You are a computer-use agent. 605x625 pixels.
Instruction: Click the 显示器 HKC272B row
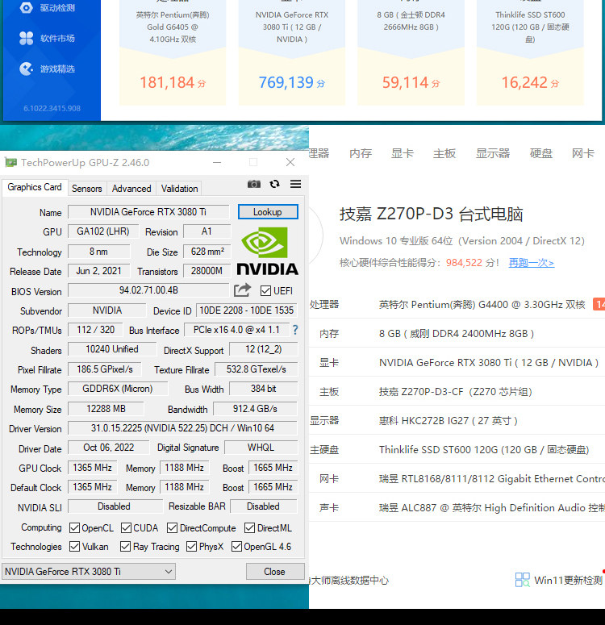pyautogui.click(x=457, y=420)
